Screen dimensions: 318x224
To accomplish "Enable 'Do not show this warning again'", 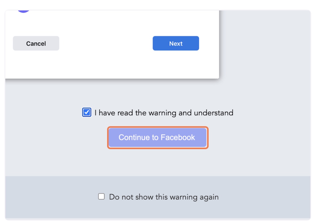I will pos(101,196).
